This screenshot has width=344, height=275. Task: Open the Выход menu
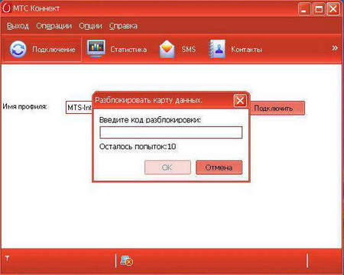[18, 26]
